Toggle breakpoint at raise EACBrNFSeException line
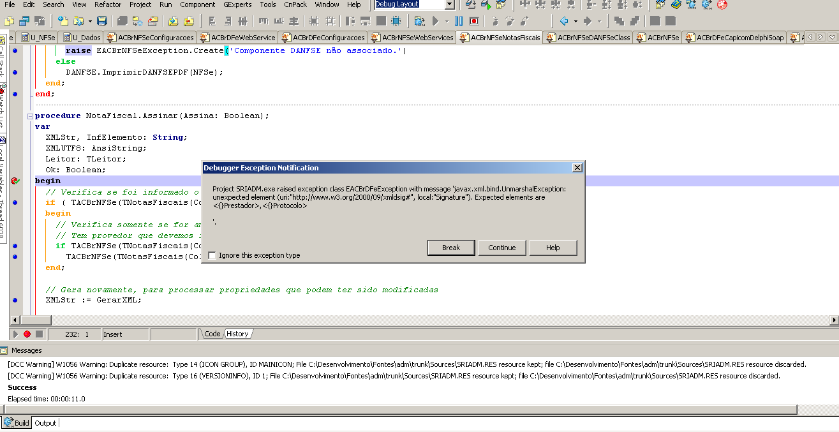 click(x=15, y=50)
